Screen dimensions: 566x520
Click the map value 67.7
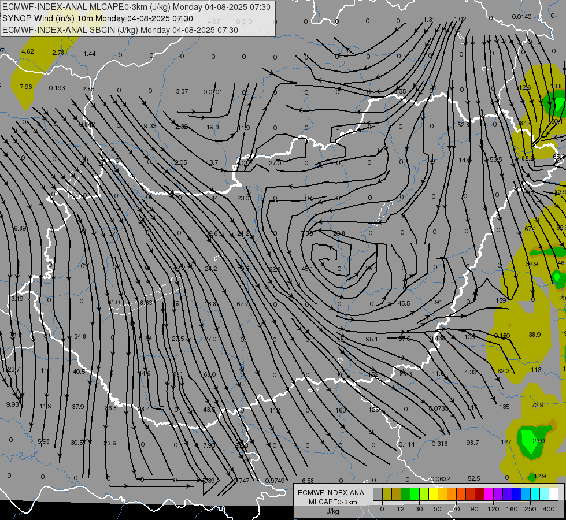point(243,304)
